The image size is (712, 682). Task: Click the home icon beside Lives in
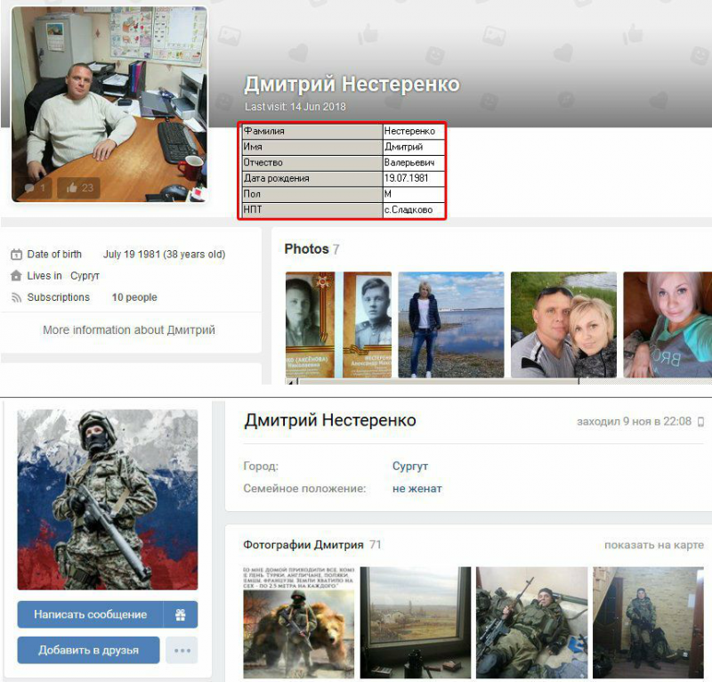point(16,276)
